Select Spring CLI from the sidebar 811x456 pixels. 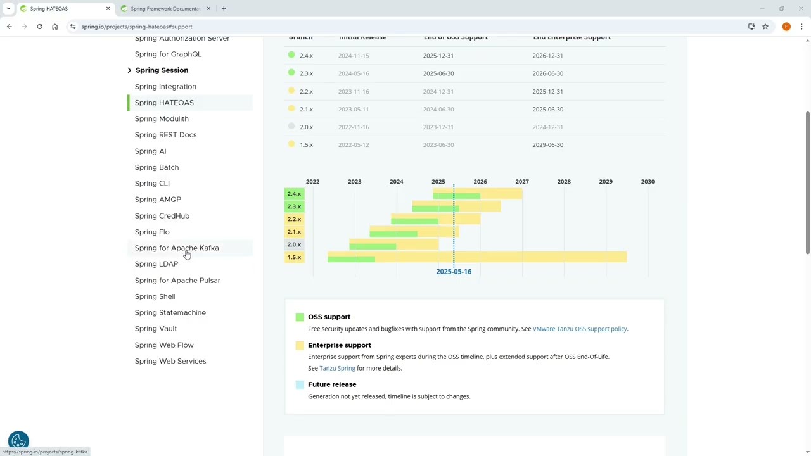(x=152, y=184)
